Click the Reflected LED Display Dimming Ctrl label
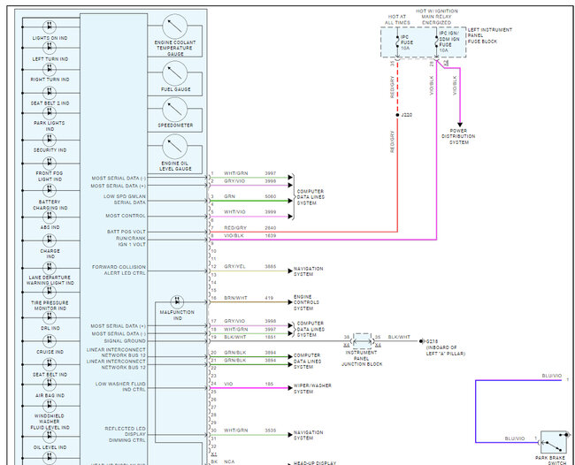The image size is (575, 465). point(125,434)
